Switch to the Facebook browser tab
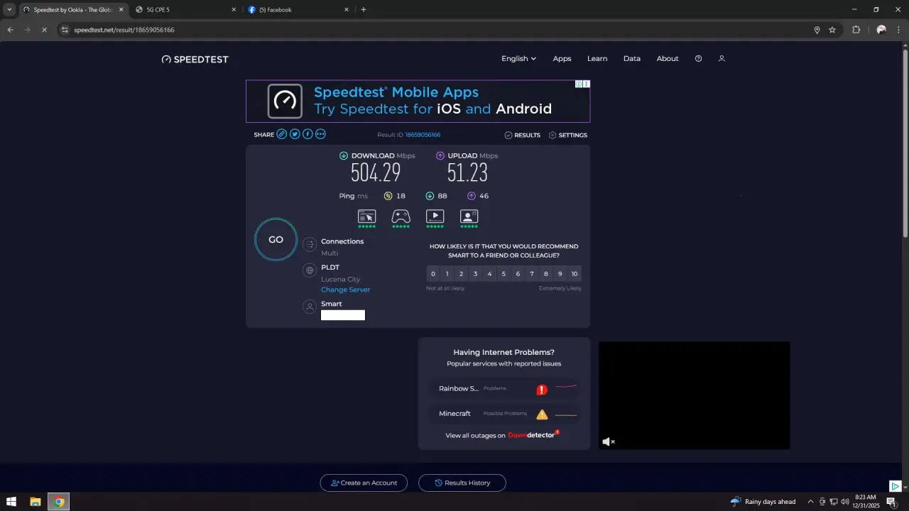 tap(298, 10)
